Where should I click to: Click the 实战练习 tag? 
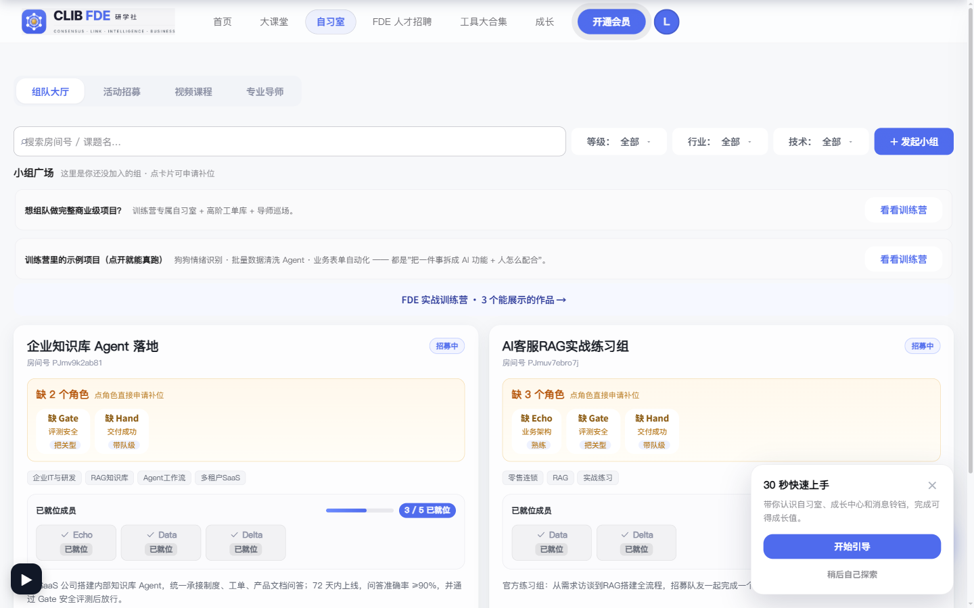point(598,478)
